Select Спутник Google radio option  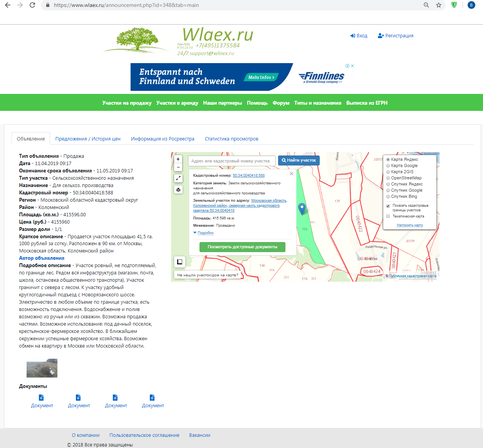pyautogui.click(x=388, y=190)
